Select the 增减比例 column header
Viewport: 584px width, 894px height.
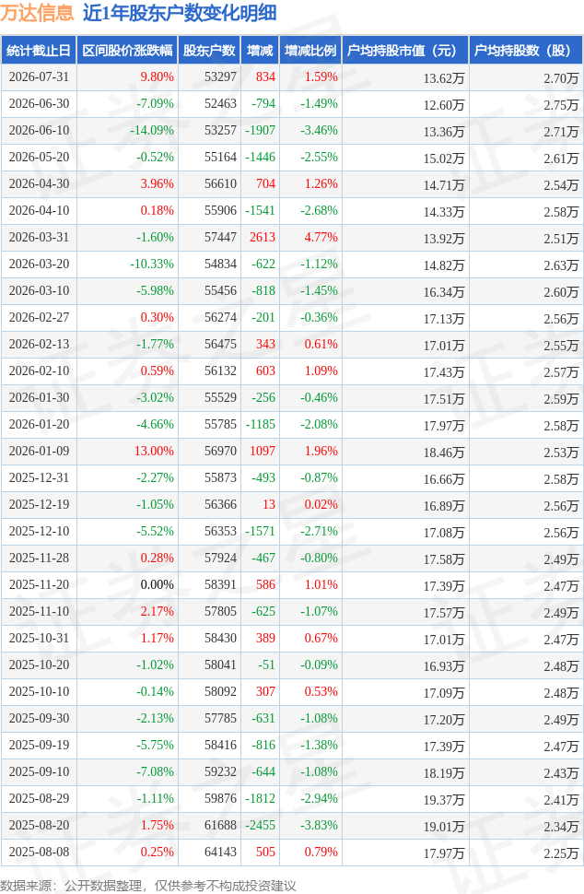point(310,50)
